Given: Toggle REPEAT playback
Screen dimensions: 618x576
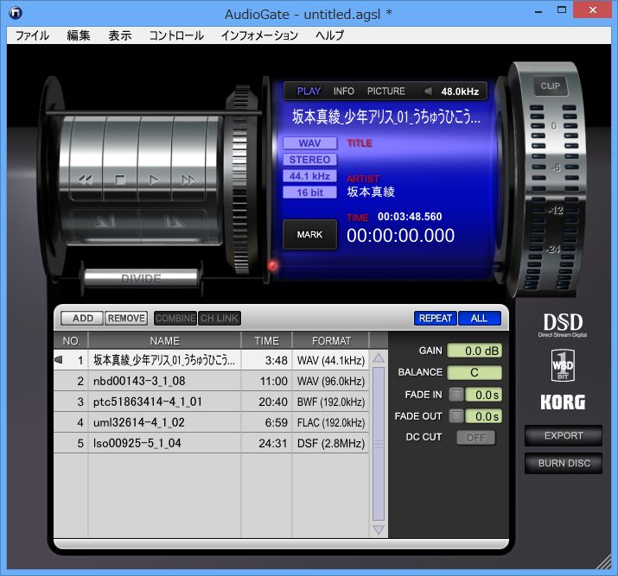Looking at the screenshot, I should tap(435, 318).
